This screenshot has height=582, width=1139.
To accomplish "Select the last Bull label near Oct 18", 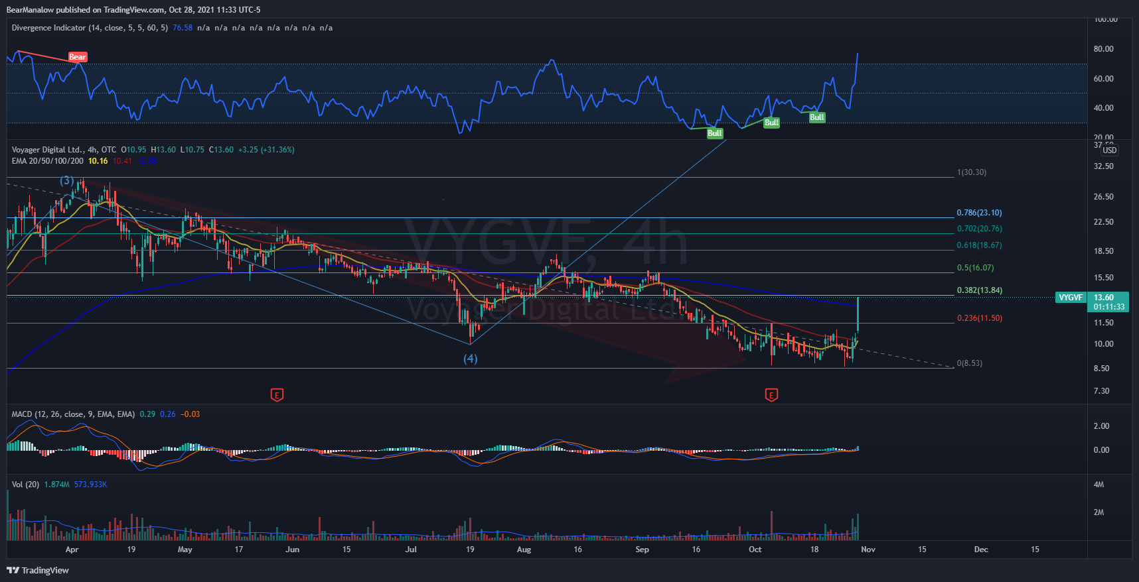I will 817,117.
